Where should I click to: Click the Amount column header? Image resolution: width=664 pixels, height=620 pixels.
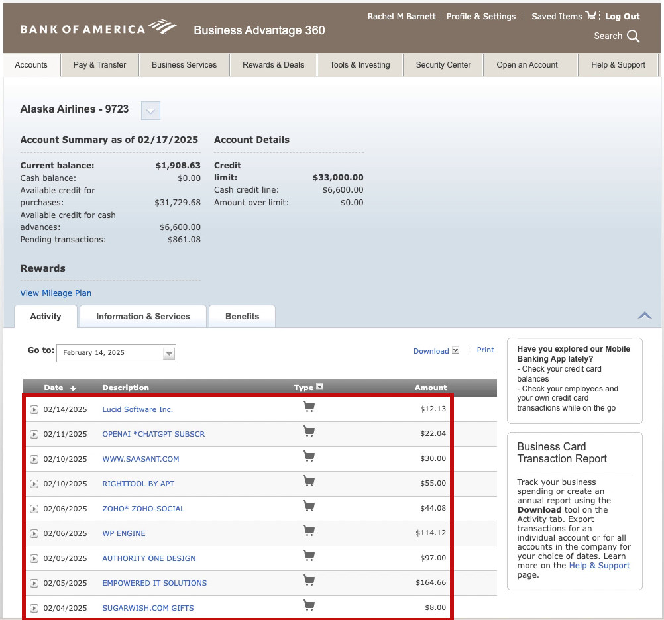430,387
